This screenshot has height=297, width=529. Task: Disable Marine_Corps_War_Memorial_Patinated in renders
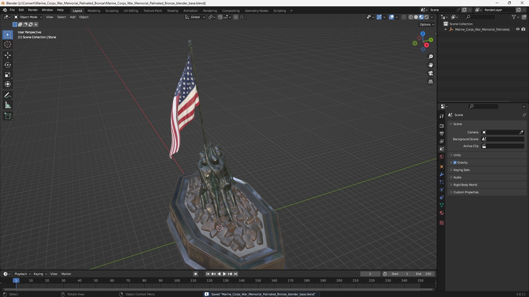pos(523,29)
